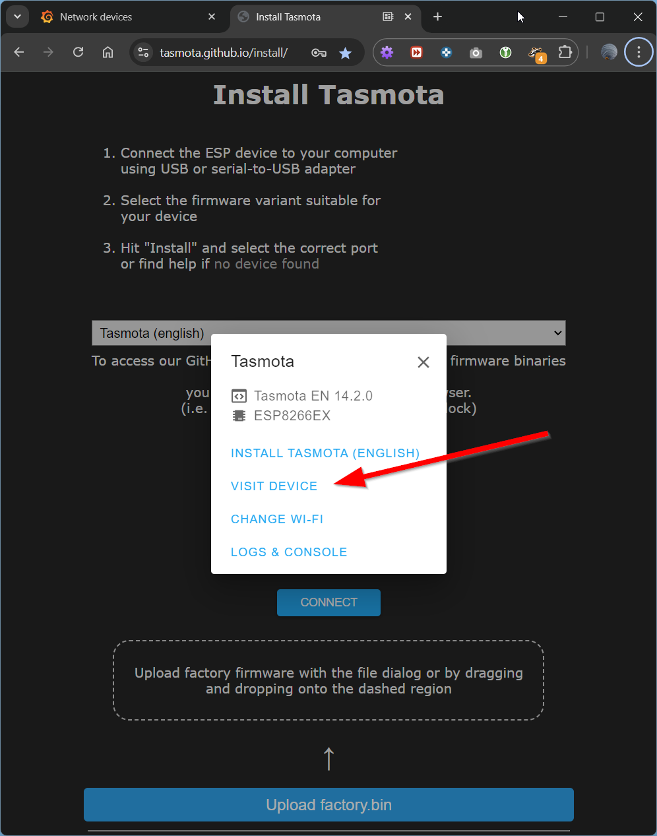
Task: Reload the page with refresh icon
Action: click(x=78, y=52)
